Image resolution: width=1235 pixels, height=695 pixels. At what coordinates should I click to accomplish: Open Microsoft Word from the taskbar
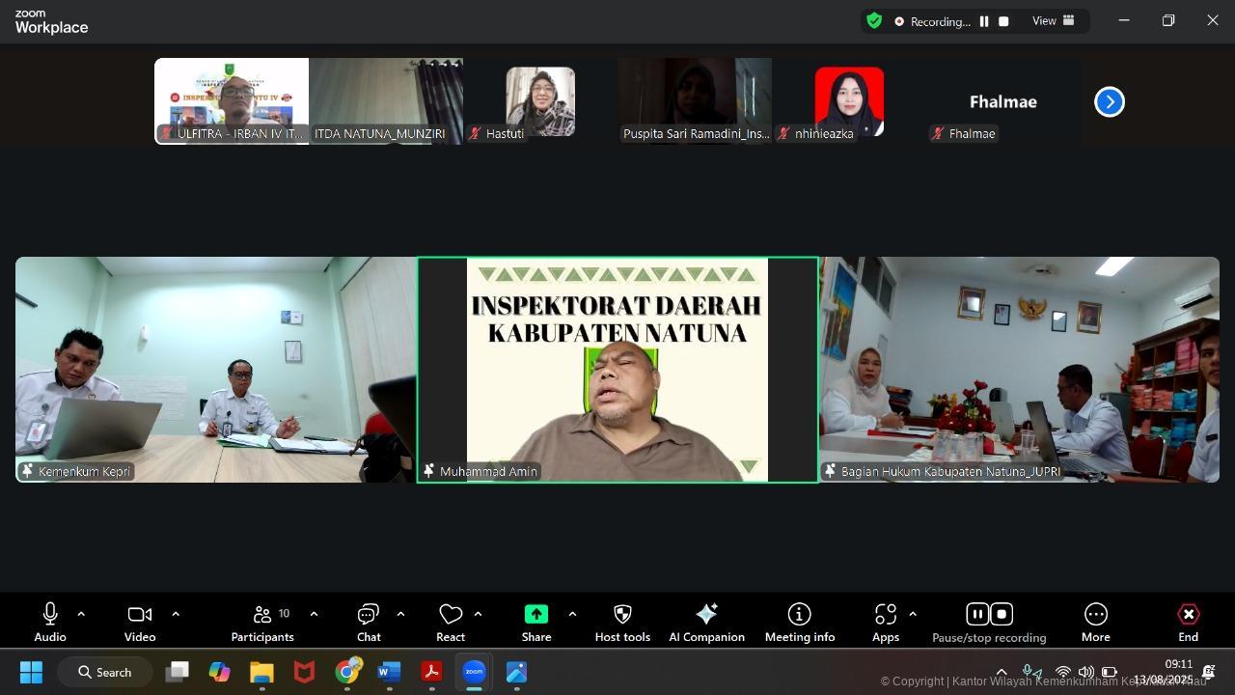pyautogui.click(x=389, y=672)
